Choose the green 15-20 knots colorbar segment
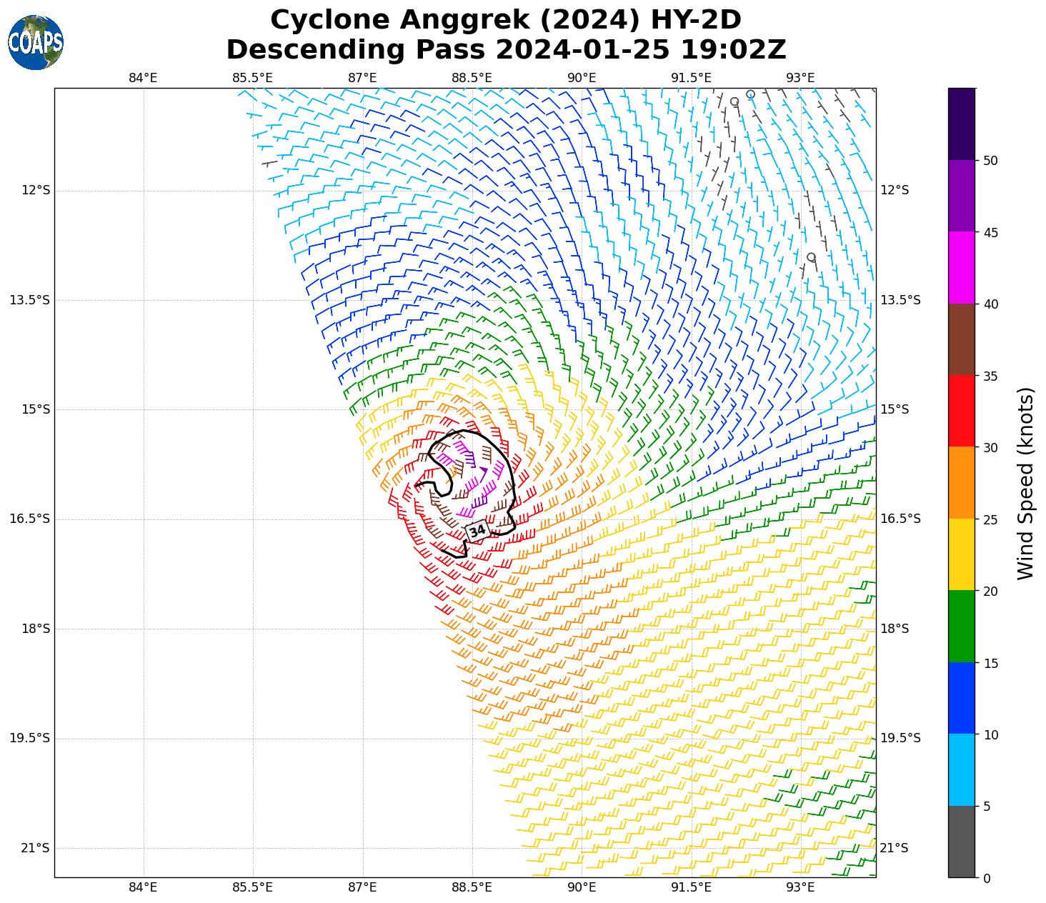Image resolution: width=1046 pixels, height=903 pixels. (961, 627)
